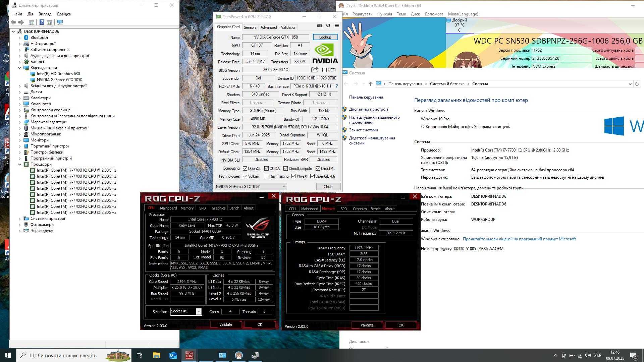Click the Добрий health status circle in CrystalDiskInfo
644x362 pixels.
pyautogui.click(x=448, y=20)
